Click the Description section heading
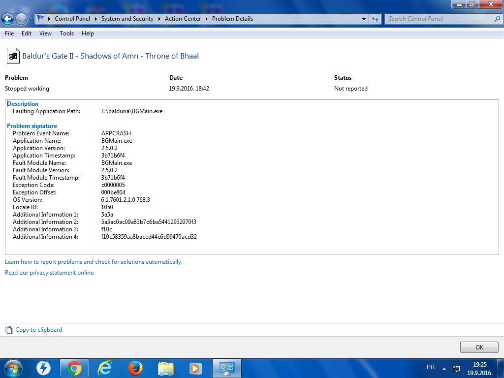This screenshot has height=378, width=504. tap(23, 104)
